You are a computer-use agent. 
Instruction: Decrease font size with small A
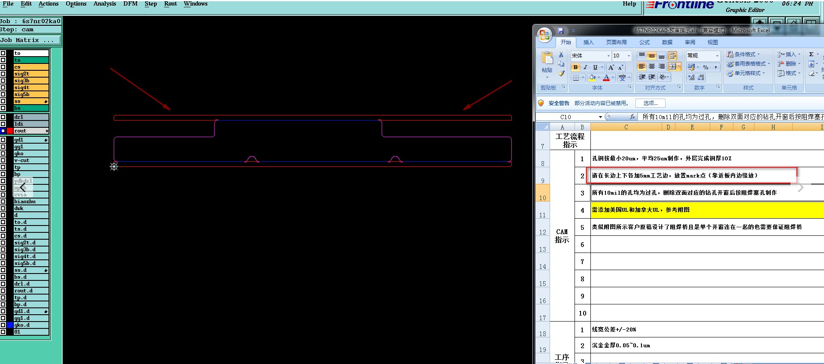(x=620, y=67)
